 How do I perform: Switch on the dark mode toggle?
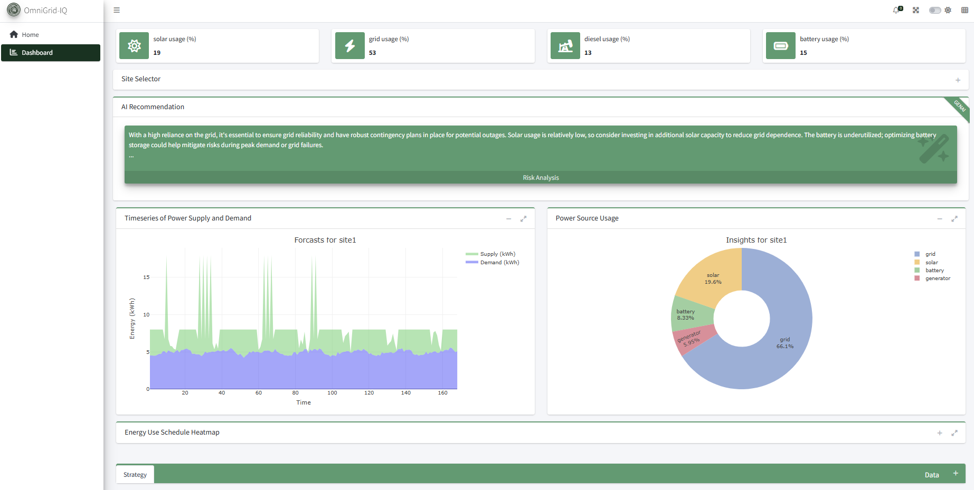click(935, 10)
